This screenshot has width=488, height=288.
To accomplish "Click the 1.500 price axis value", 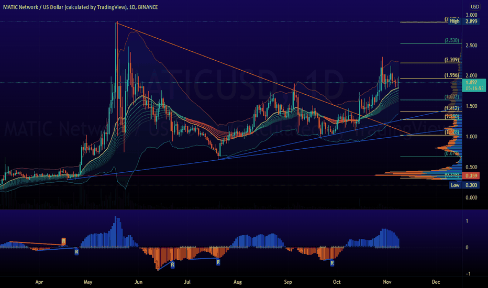I will point(471,106).
